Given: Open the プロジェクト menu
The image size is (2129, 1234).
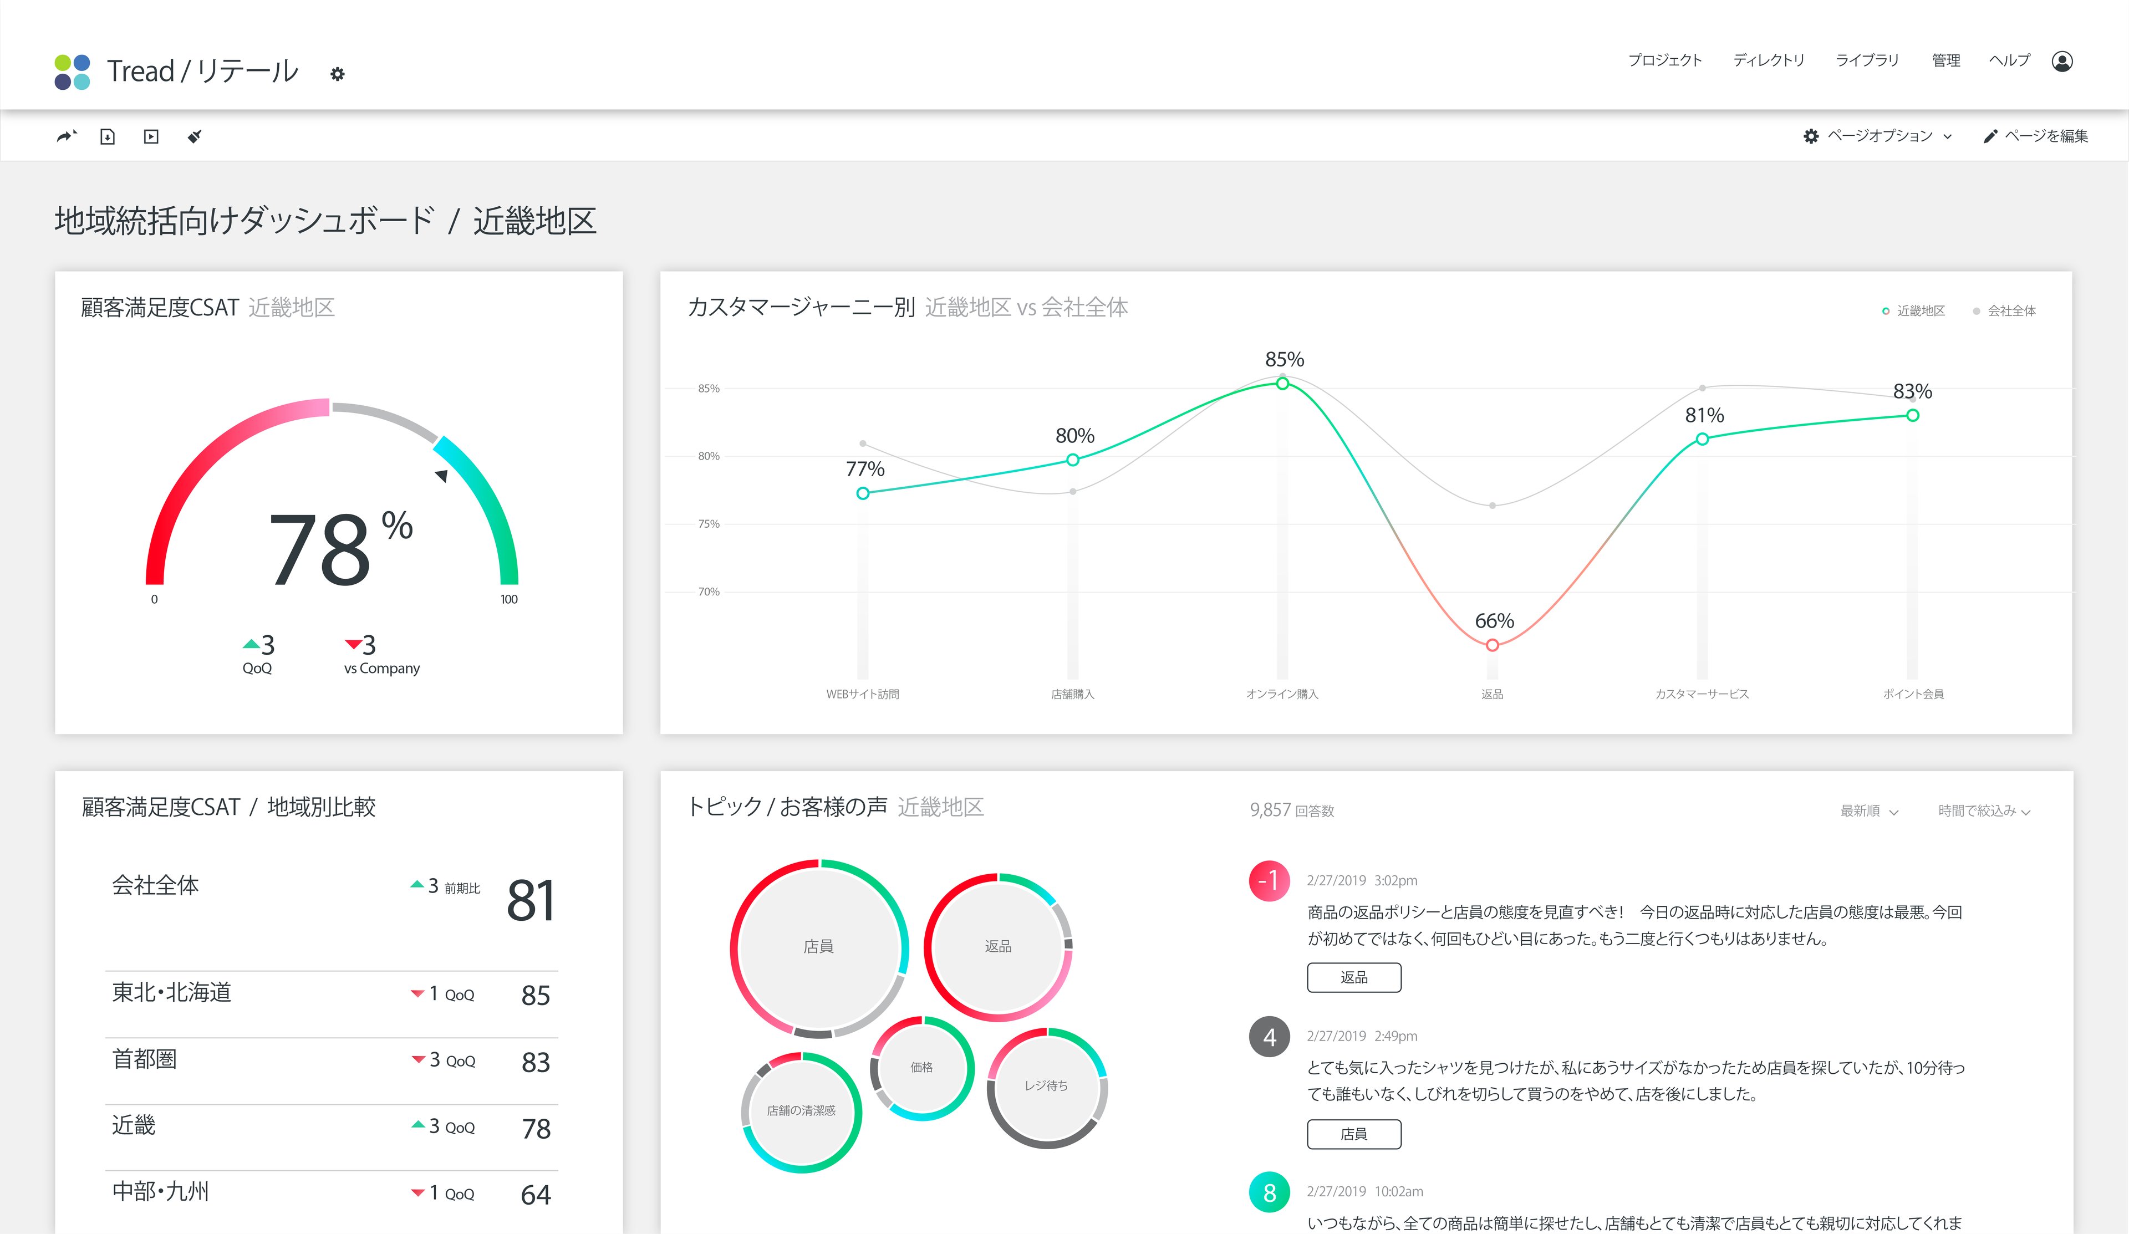Looking at the screenshot, I should (x=1664, y=60).
